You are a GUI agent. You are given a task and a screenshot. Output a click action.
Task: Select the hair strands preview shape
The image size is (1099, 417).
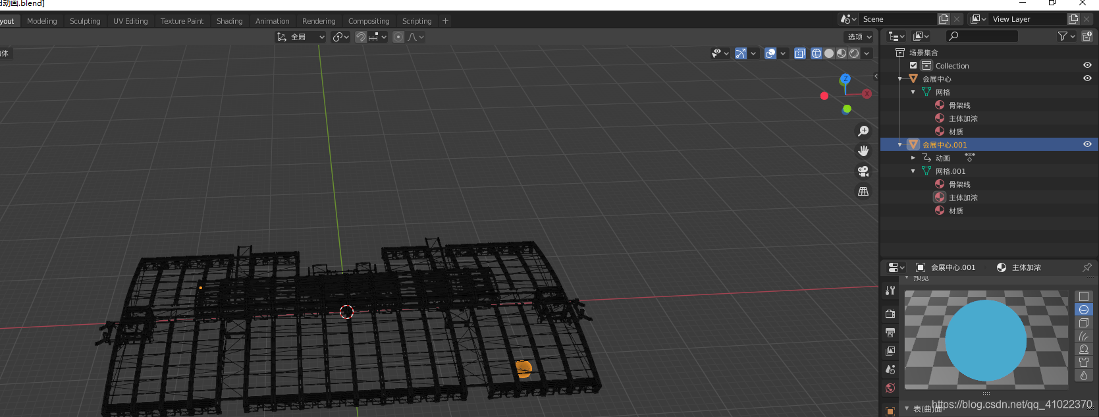pyautogui.click(x=1084, y=336)
